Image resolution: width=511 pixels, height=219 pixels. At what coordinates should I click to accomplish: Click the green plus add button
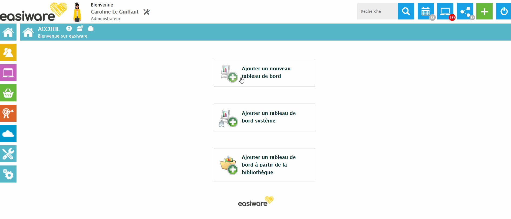[484, 11]
